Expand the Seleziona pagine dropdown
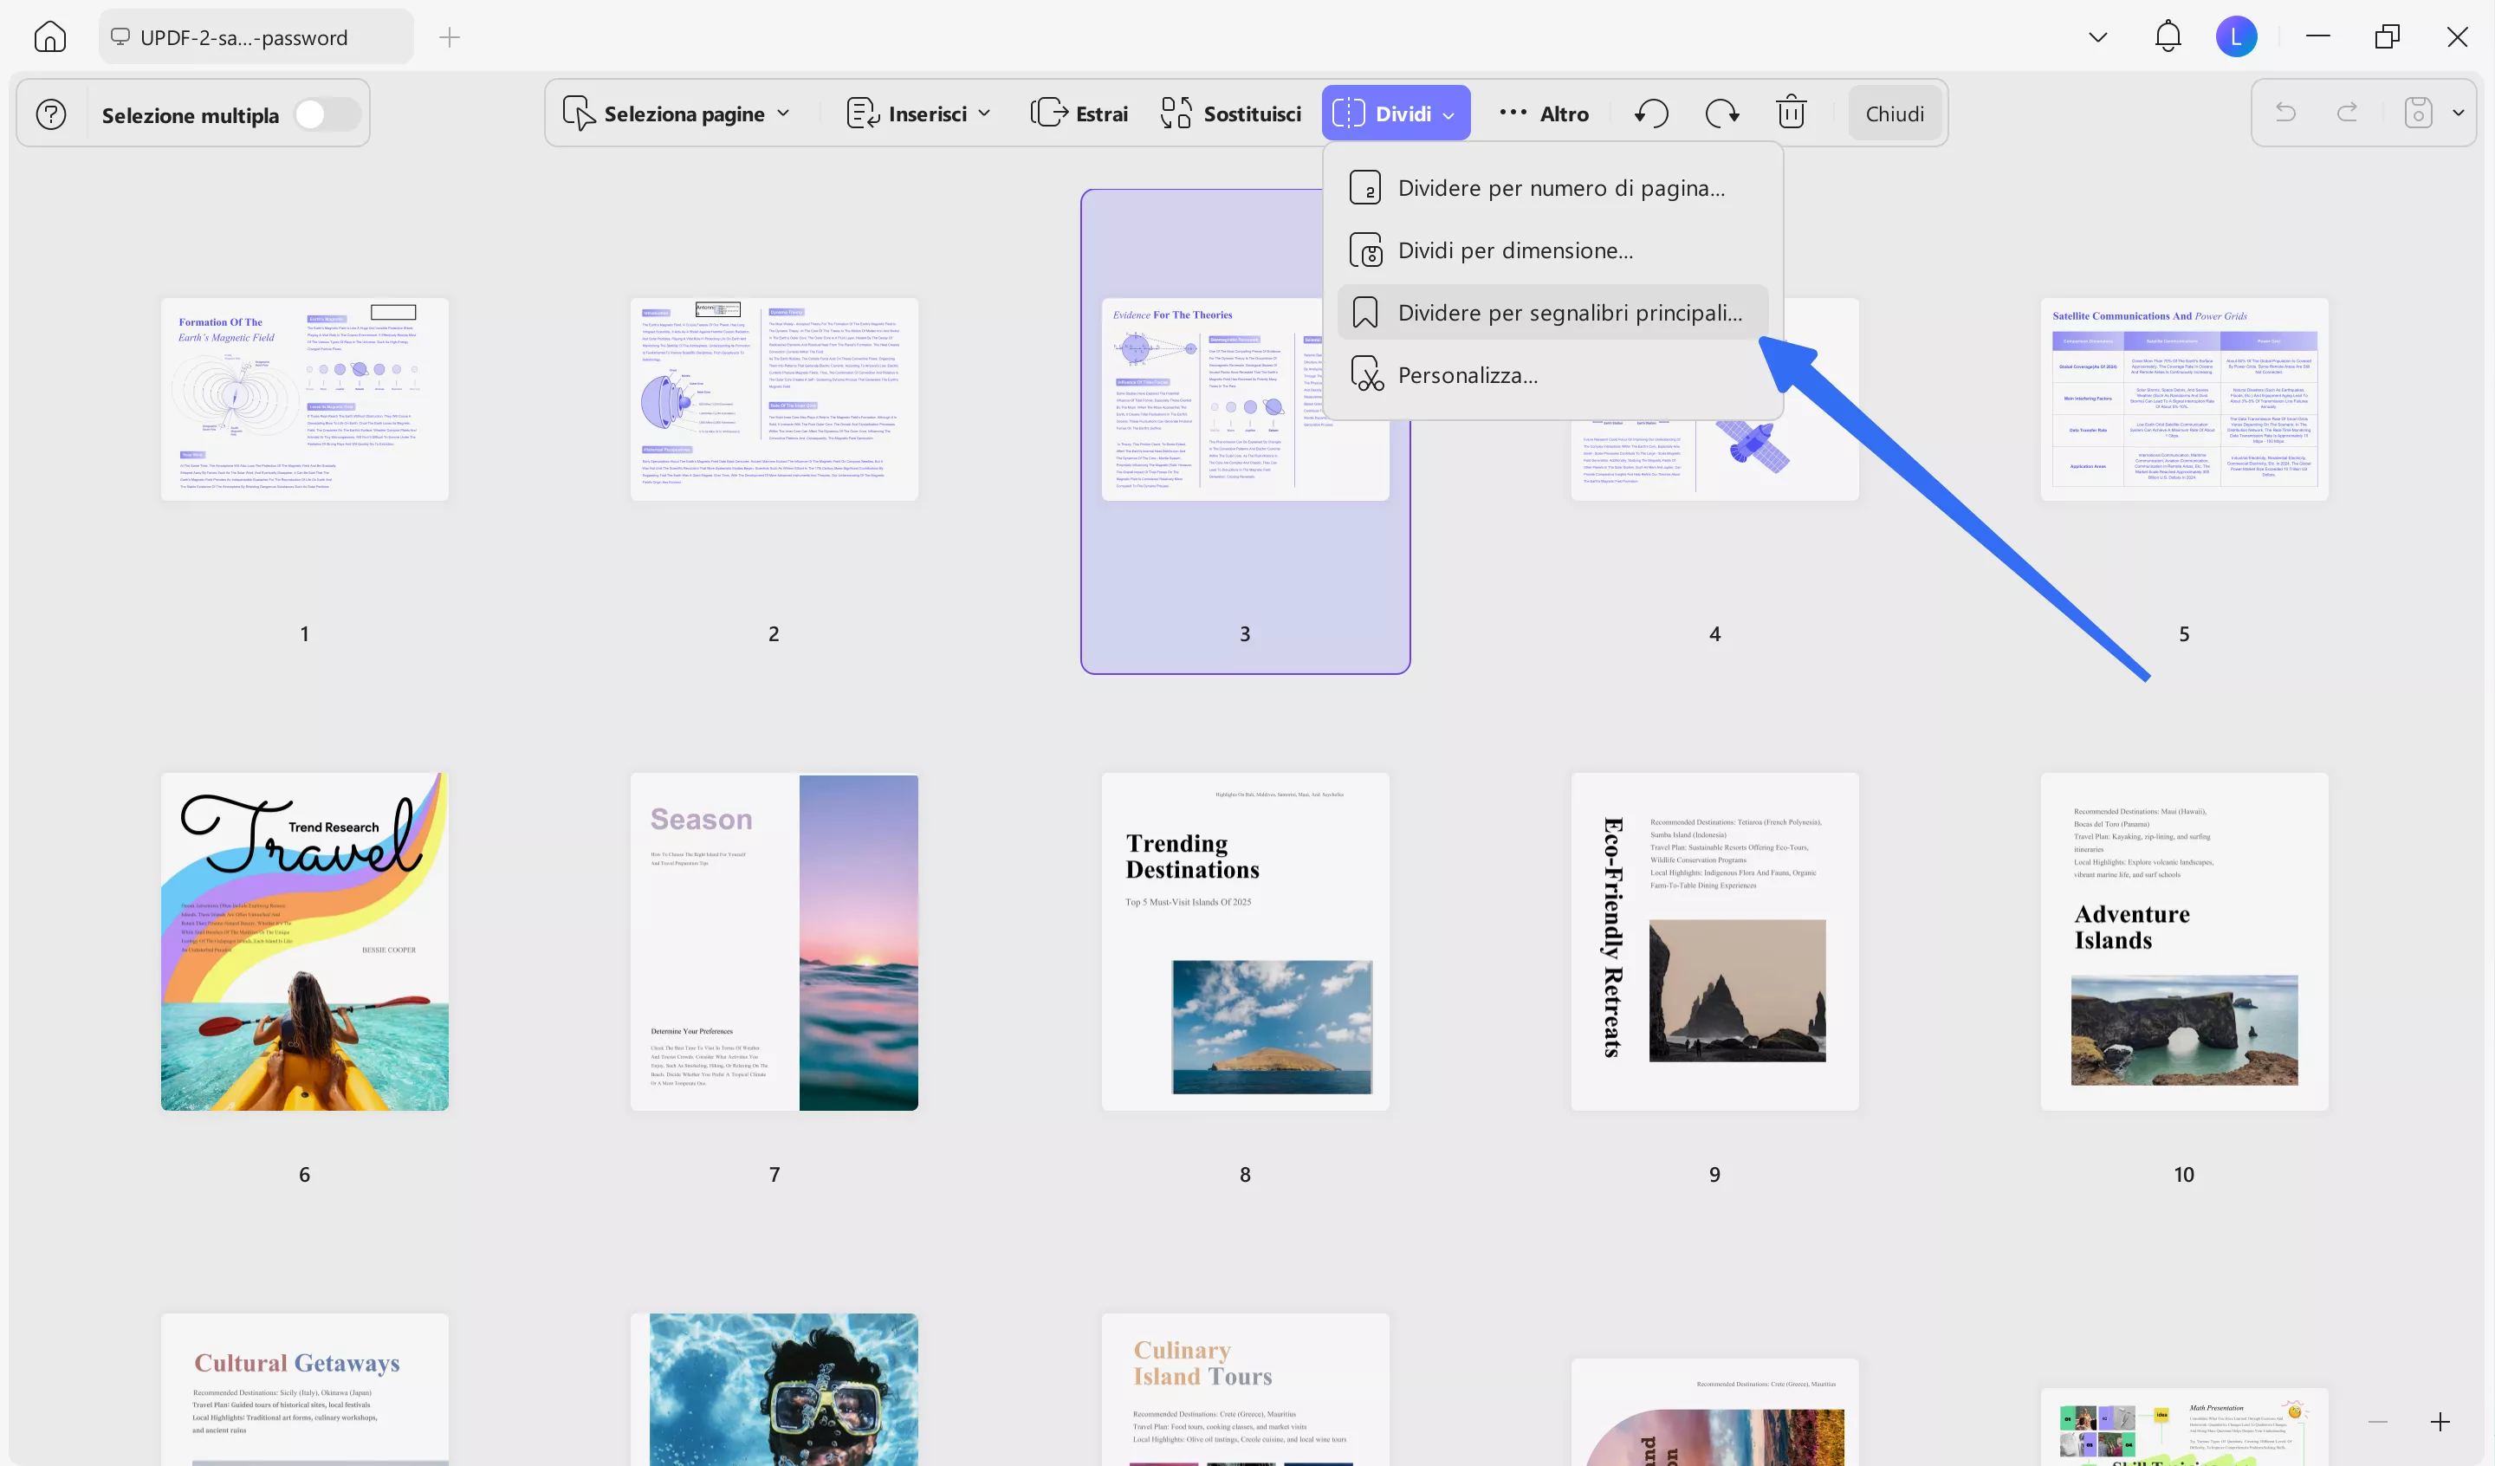The width and height of the screenshot is (2495, 1466). pos(677,114)
